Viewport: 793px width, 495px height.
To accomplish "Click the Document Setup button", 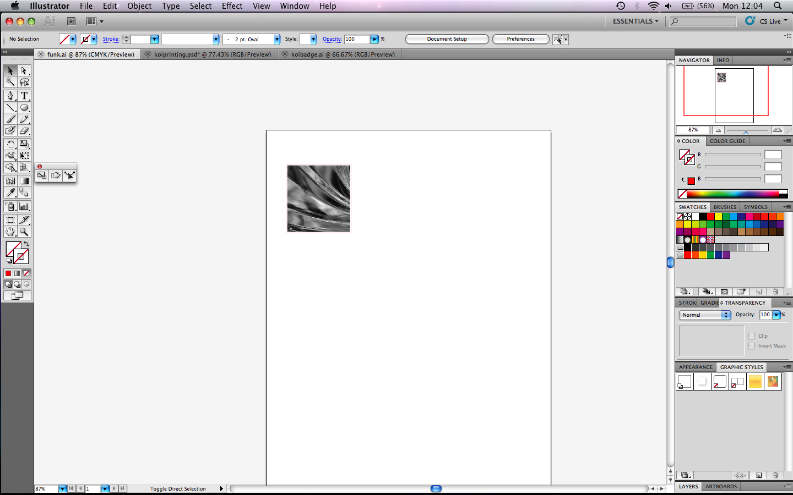I will click(447, 39).
